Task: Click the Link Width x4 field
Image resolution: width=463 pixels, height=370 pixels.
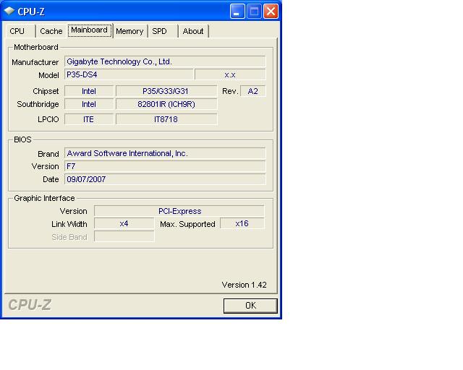Action: point(124,223)
